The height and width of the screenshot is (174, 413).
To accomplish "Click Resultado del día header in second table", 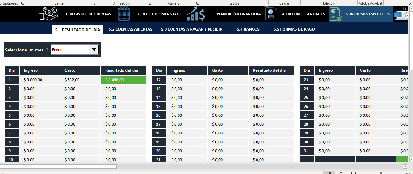I will tap(271, 70).
